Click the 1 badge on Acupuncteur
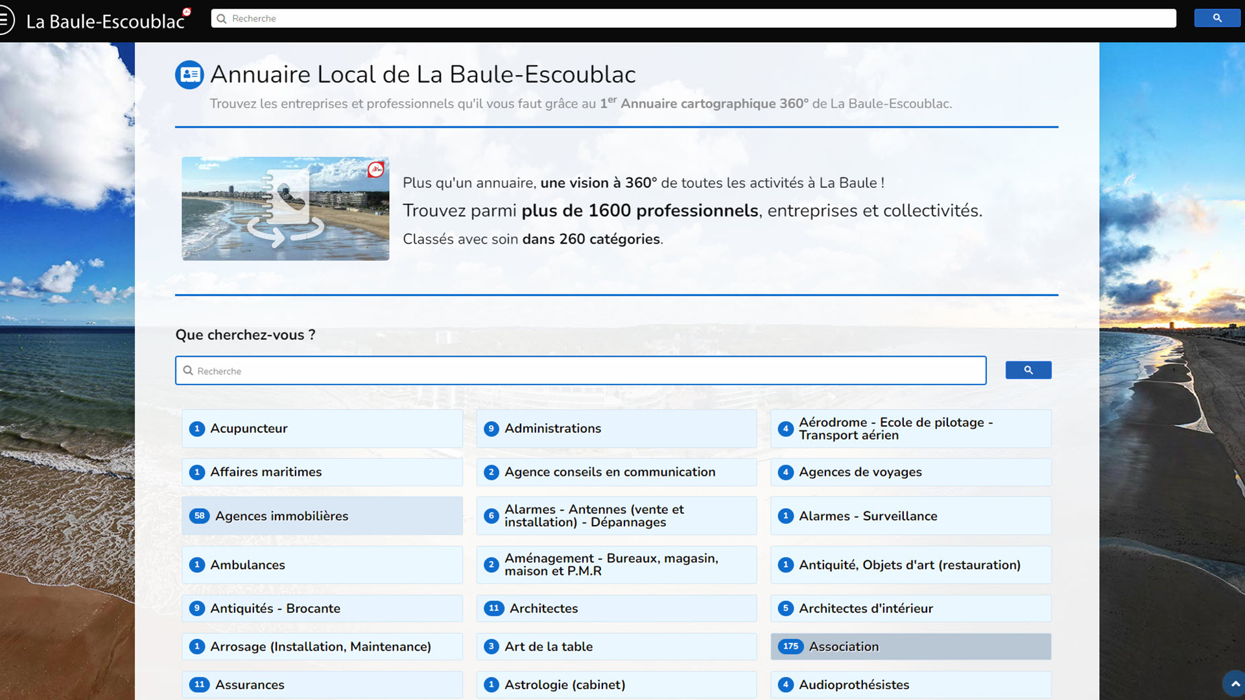The height and width of the screenshot is (700, 1245). pos(197,429)
